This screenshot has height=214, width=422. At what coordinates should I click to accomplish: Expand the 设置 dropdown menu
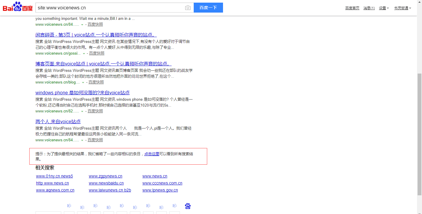384,8
